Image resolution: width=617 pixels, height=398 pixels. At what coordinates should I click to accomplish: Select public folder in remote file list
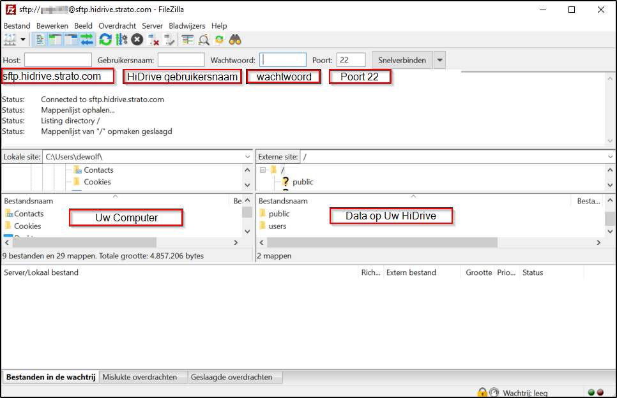tap(279, 214)
